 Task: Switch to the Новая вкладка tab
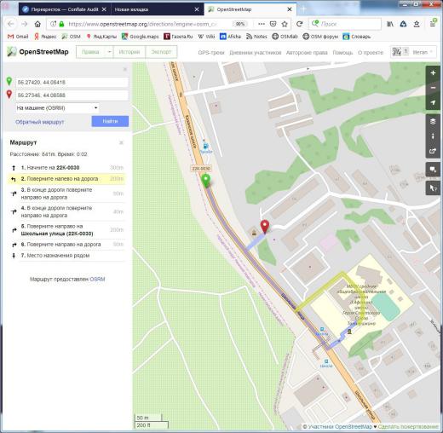tap(157, 9)
